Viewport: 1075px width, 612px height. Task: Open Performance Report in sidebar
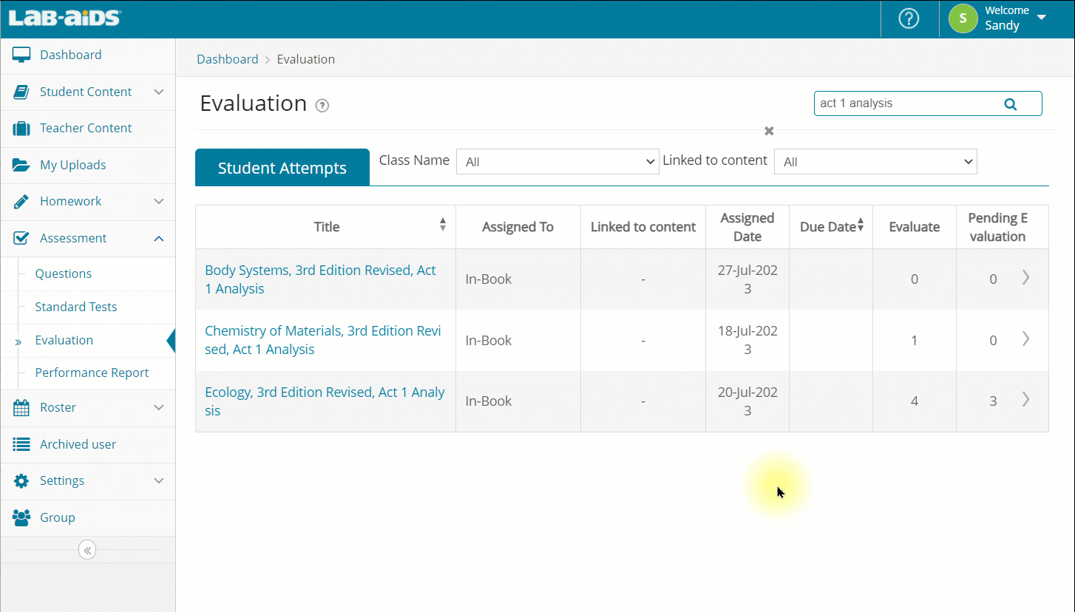point(92,373)
